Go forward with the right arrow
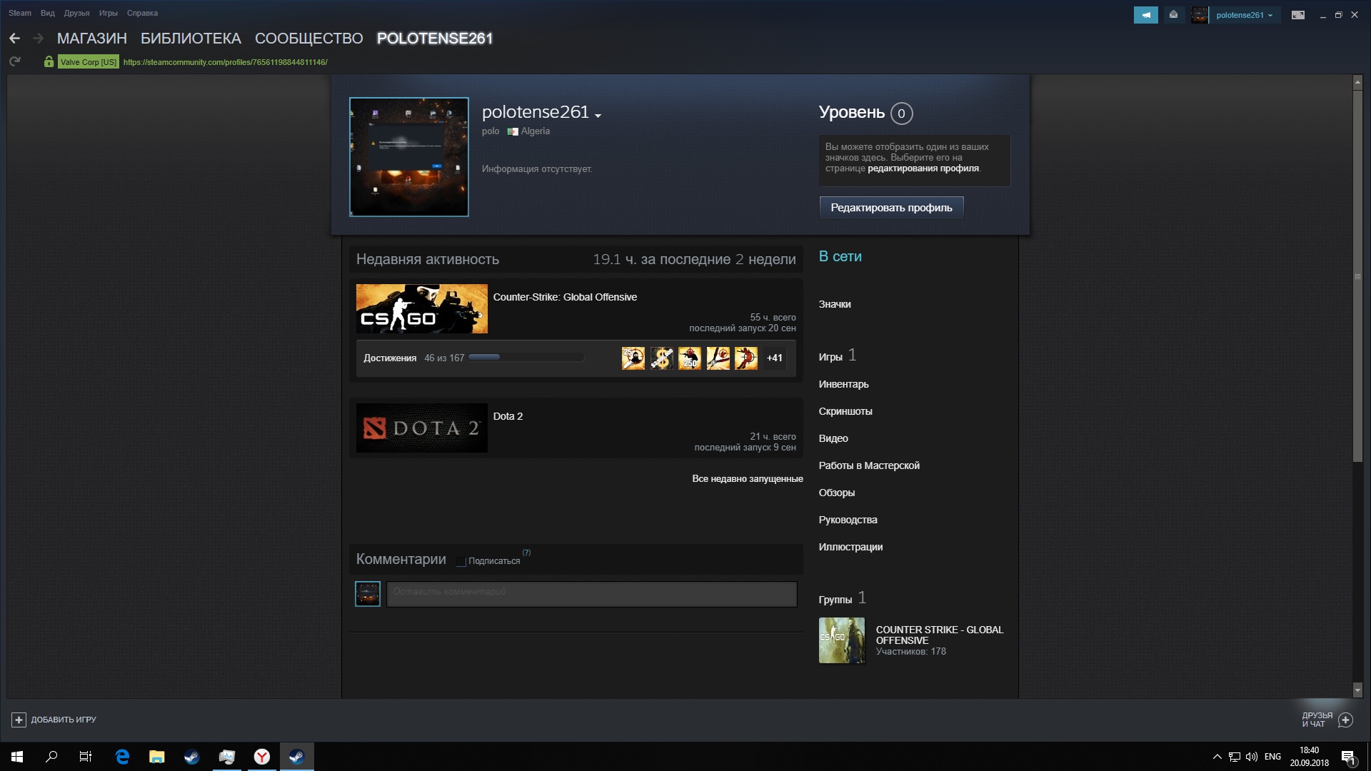1371x771 pixels. pyautogui.click(x=39, y=39)
